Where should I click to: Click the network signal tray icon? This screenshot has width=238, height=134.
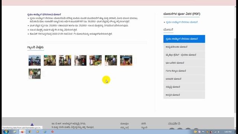pos(215,132)
